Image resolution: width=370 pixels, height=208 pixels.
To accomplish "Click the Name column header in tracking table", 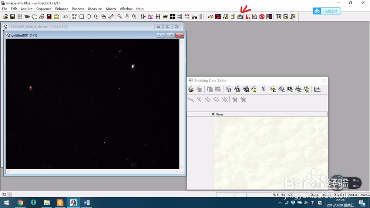I will pos(271,114).
